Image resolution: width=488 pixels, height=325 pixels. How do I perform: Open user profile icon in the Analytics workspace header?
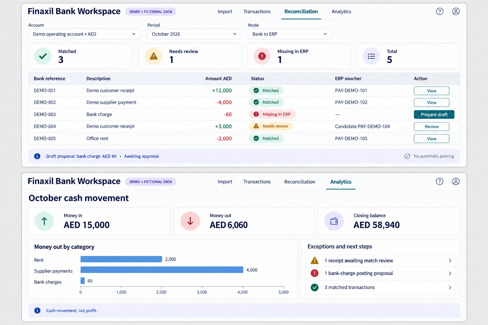tap(456, 182)
